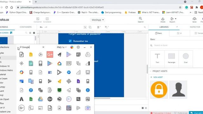Select the green Google Sheets document icon
This screenshot has height=114, width=203.
31,99
